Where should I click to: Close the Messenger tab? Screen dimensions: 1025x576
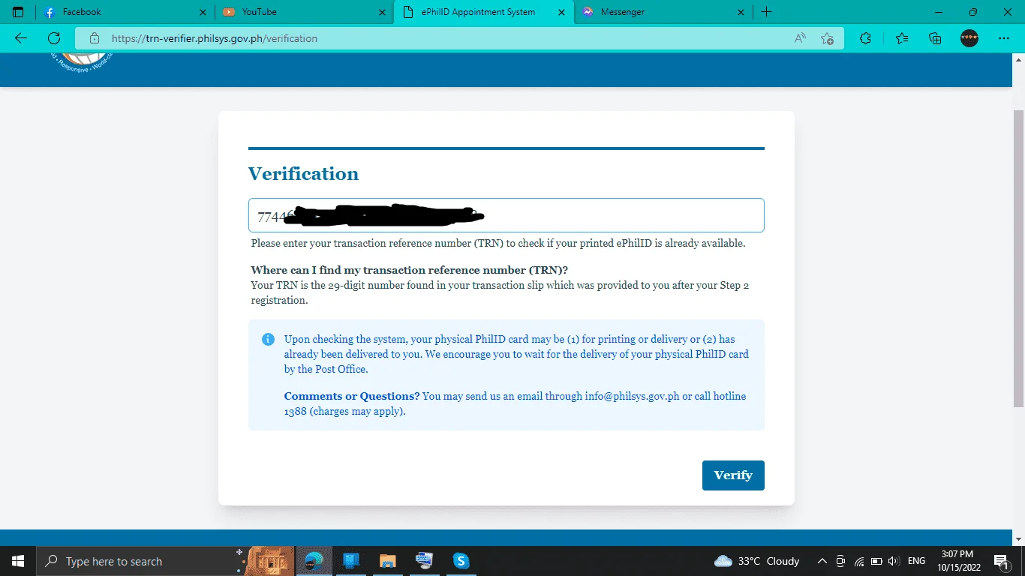[x=741, y=12]
